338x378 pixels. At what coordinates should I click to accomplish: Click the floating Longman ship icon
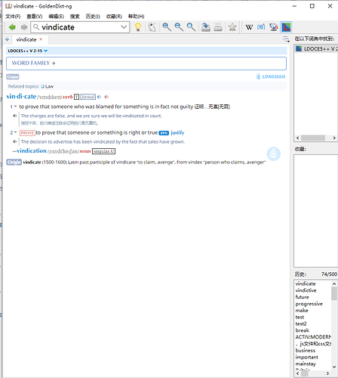click(273, 153)
